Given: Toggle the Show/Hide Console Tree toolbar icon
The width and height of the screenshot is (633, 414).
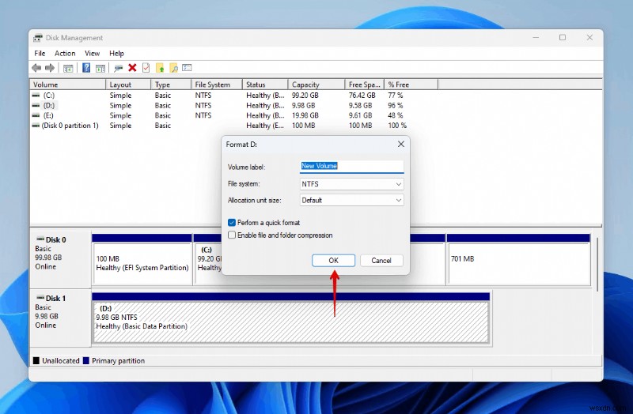Looking at the screenshot, I should (68, 68).
